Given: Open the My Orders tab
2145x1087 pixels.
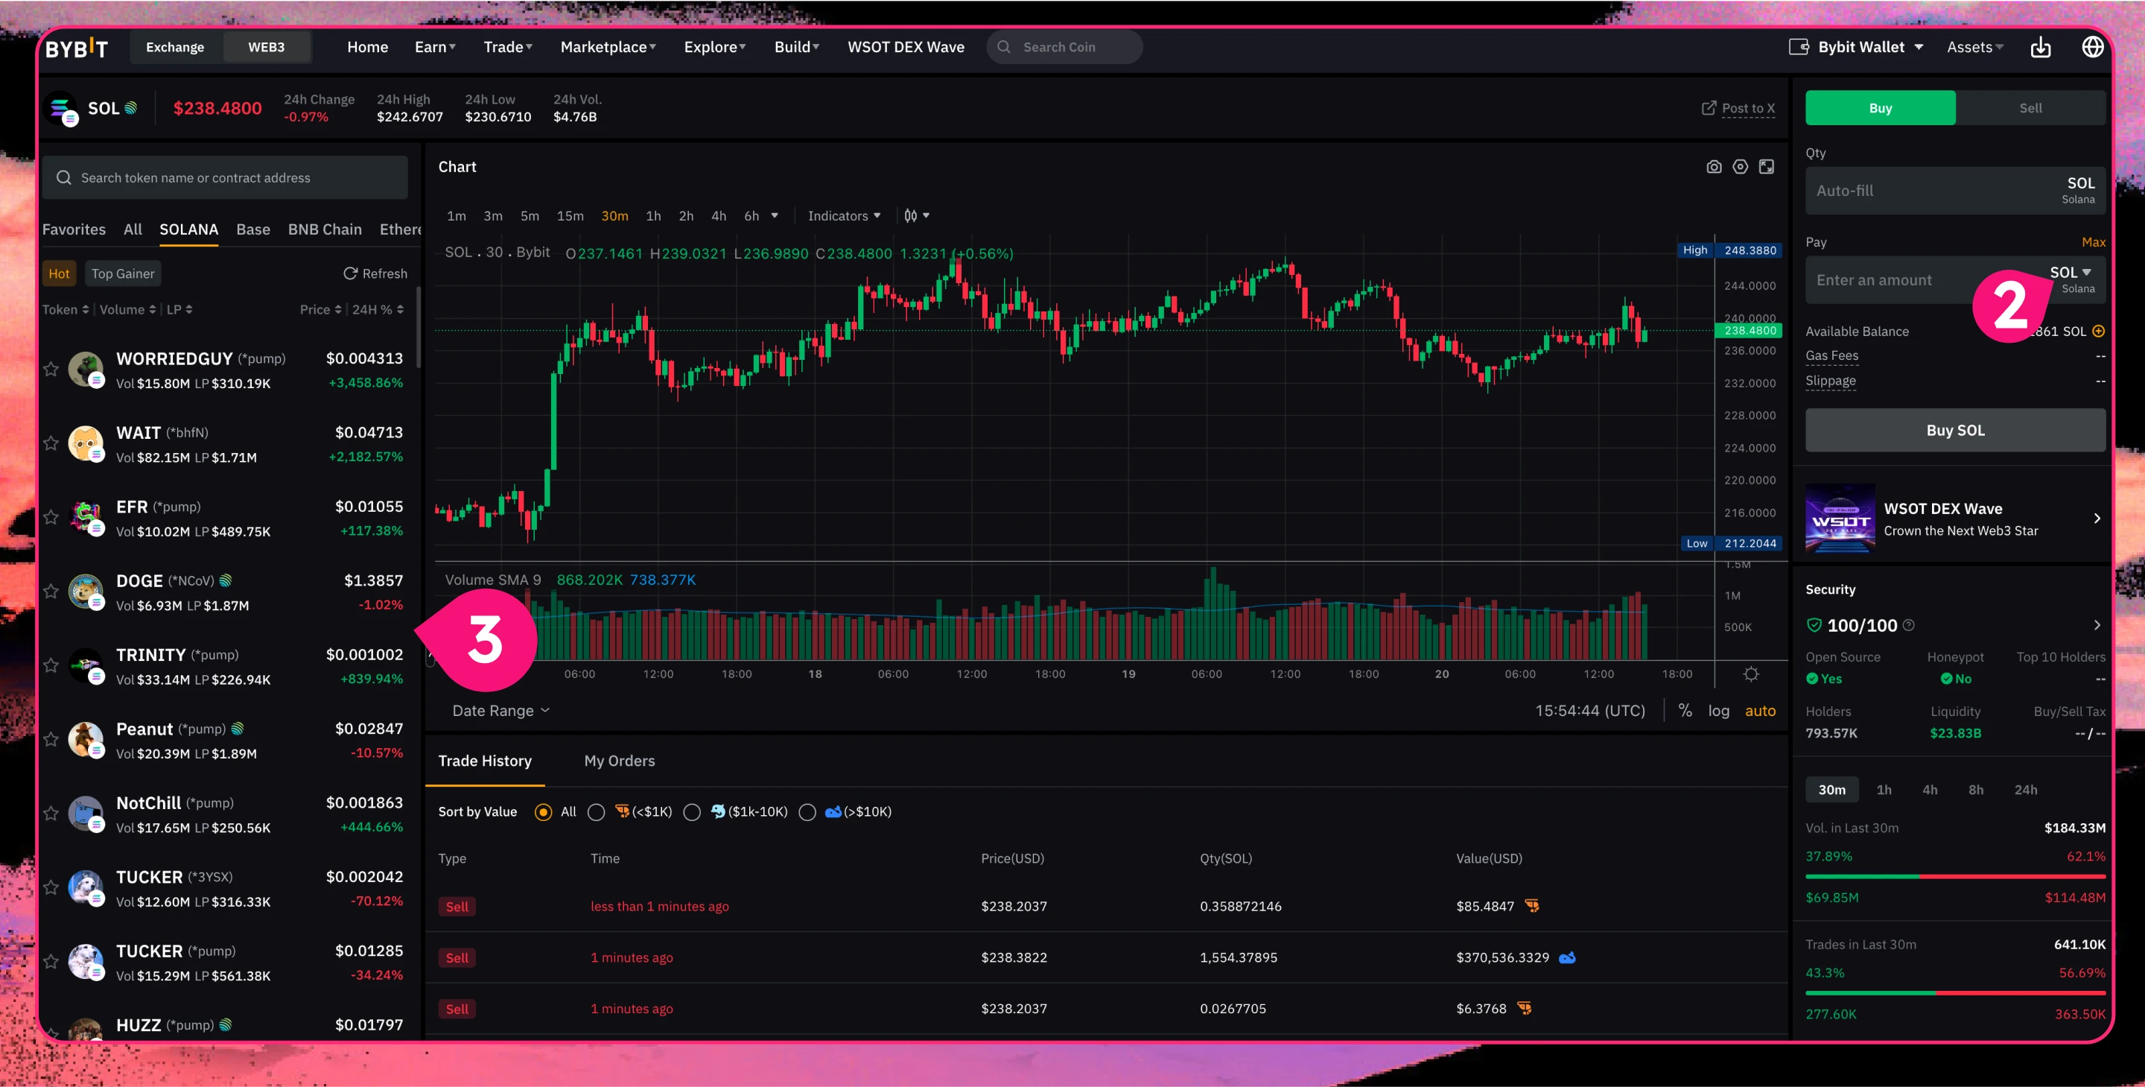Looking at the screenshot, I should [620, 761].
